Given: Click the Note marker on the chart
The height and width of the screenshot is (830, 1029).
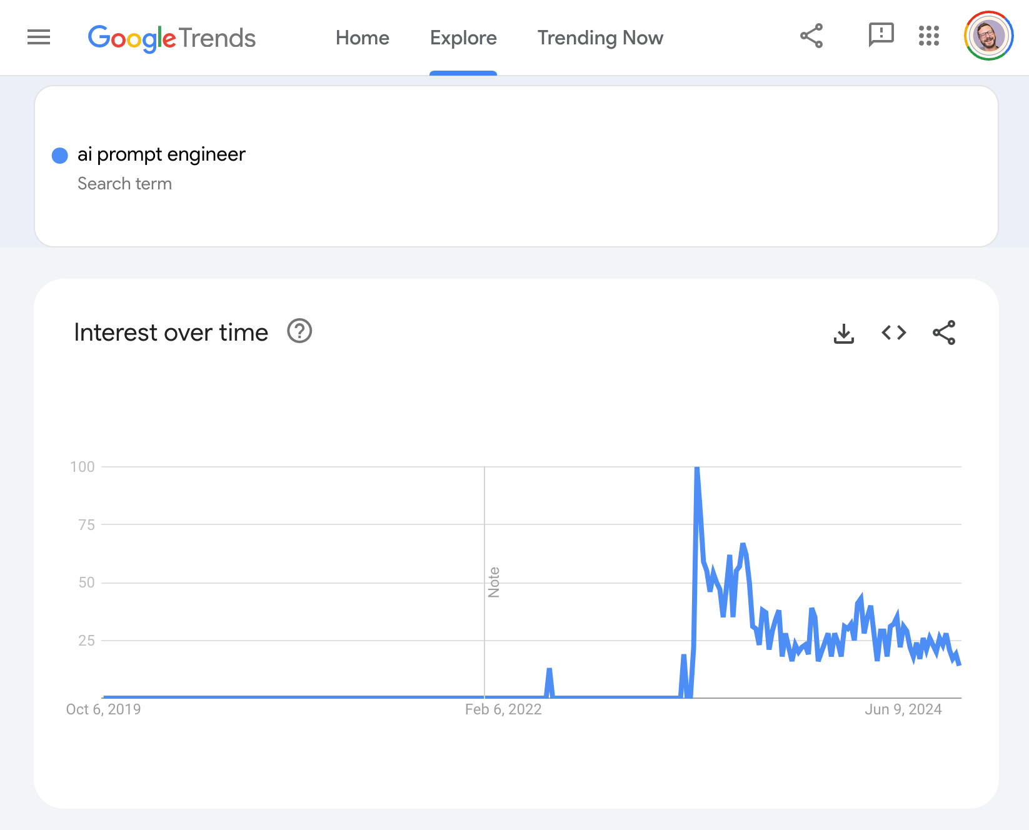Looking at the screenshot, I should pyautogui.click(x=494, y=582).
